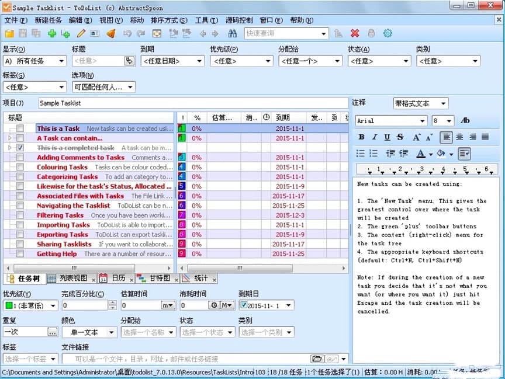This screenshot has width=505, height=379.
Task: Click the pencil edit task icon
Action: pyautogui.click(x=81, y=34)
